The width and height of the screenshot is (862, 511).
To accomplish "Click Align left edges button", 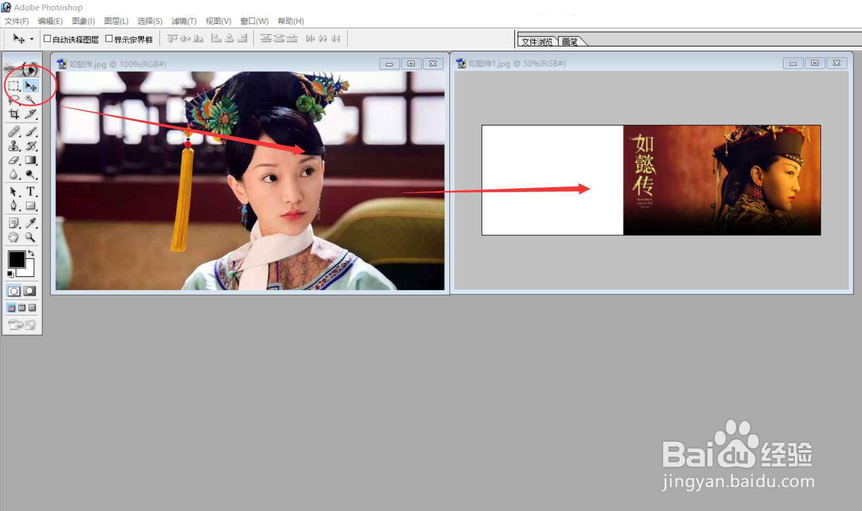I will click(217, 39).
